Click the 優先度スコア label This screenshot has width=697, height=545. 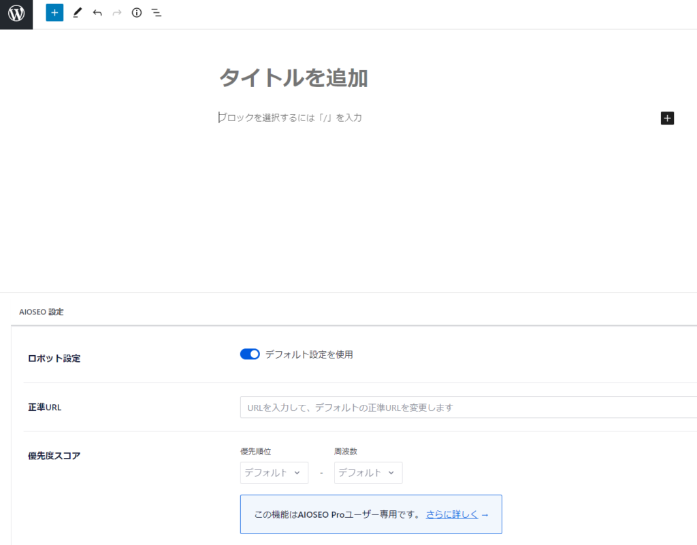[x=54, y=456]
